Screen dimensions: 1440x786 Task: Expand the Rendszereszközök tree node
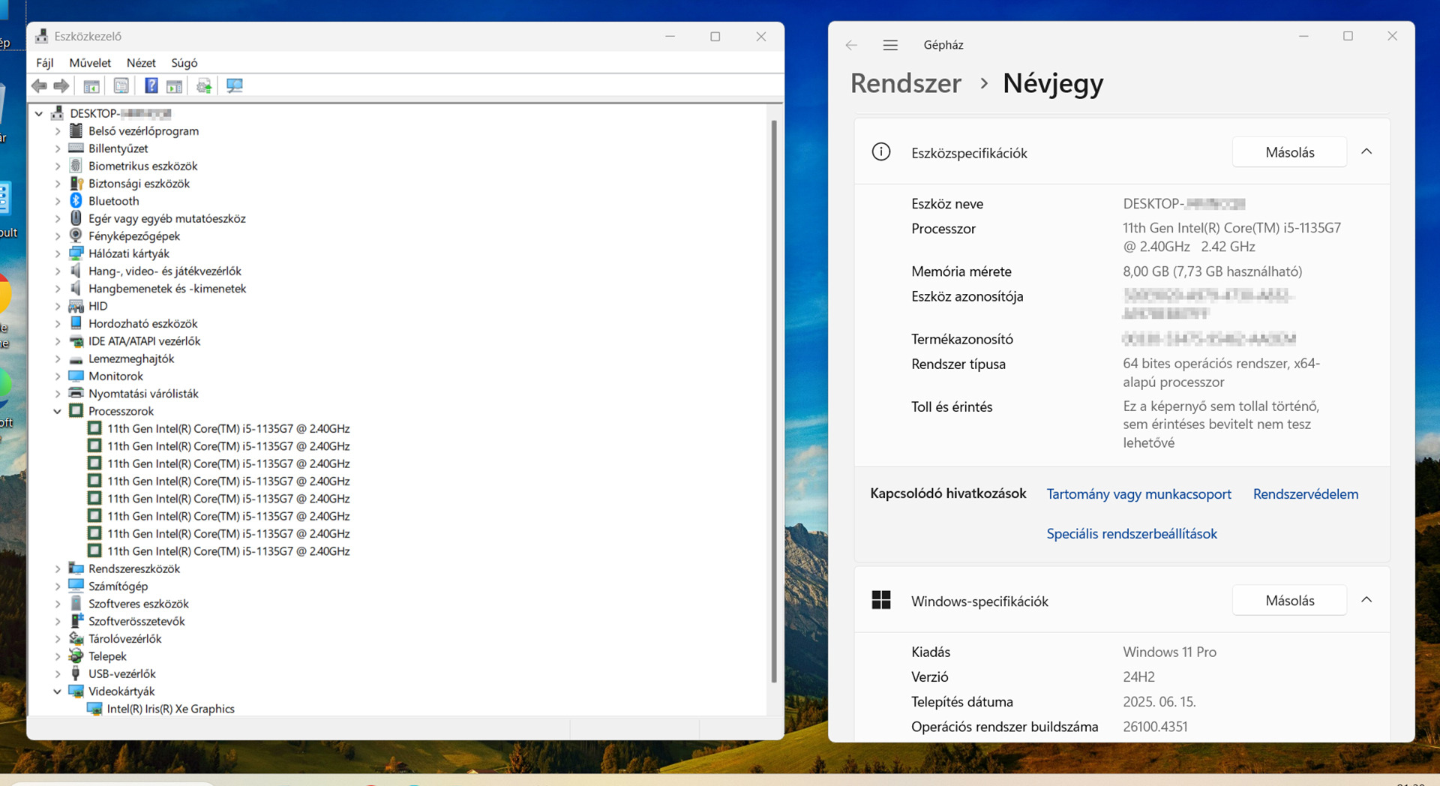pos(57,568)
